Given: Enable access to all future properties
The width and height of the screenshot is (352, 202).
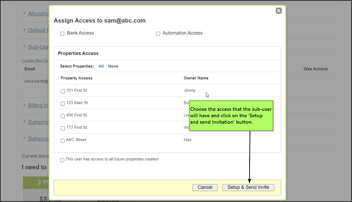Looking at the screenshot, I should (62, 160).
